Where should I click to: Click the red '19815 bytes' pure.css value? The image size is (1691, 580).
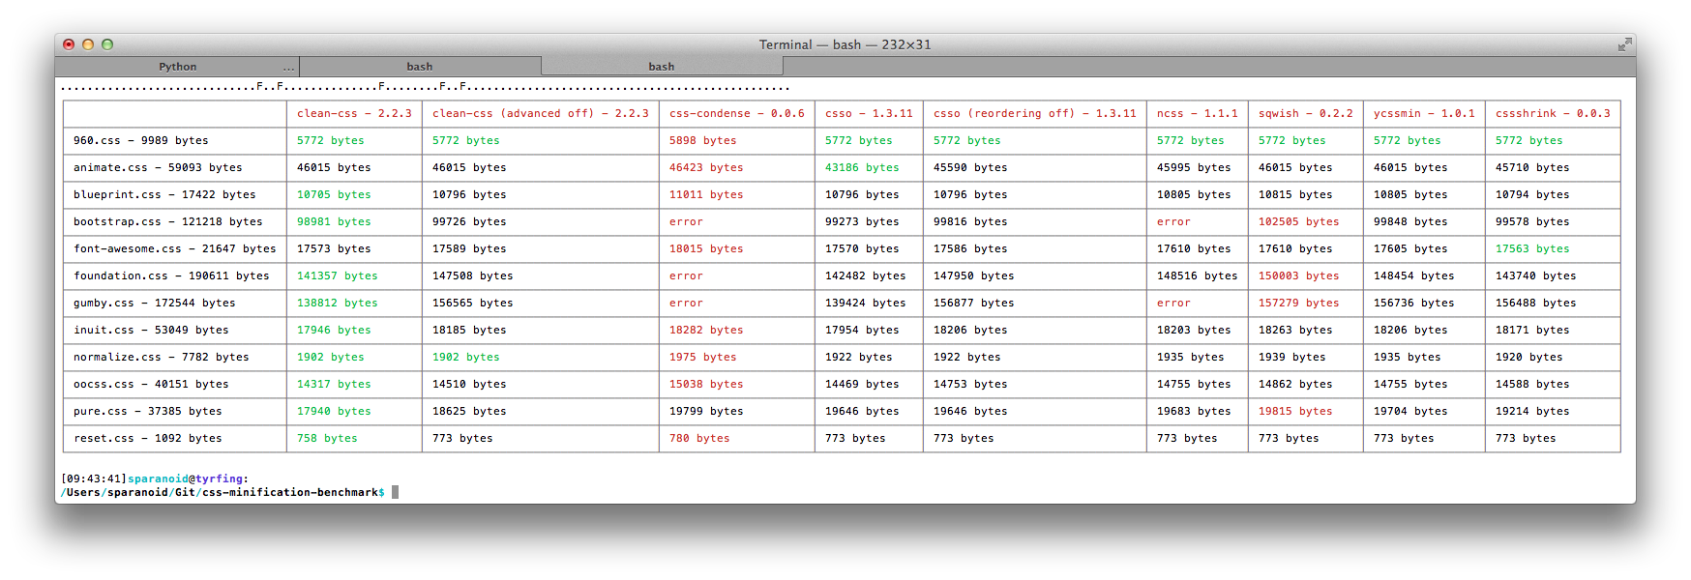coord(1295,411)
